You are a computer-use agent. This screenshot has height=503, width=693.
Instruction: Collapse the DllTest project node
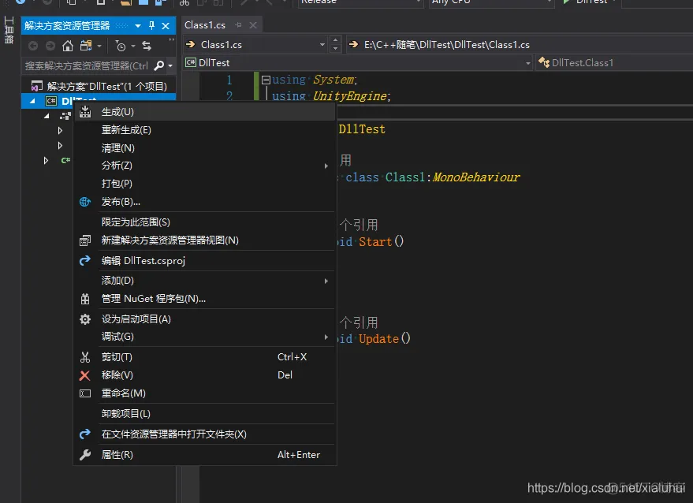point(32,101)
